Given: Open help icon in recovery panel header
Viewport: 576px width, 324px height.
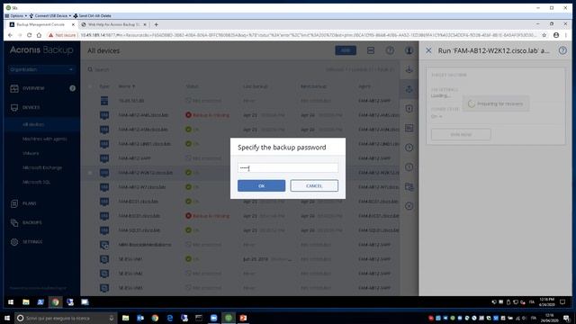Looking at the screenshot, I should click(x=562, y=50).
